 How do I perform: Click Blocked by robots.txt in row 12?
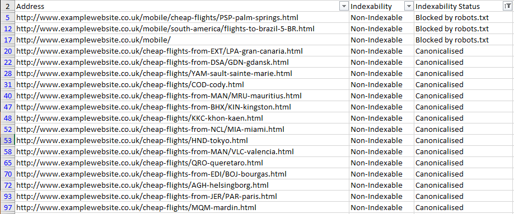tap(452, 29)
